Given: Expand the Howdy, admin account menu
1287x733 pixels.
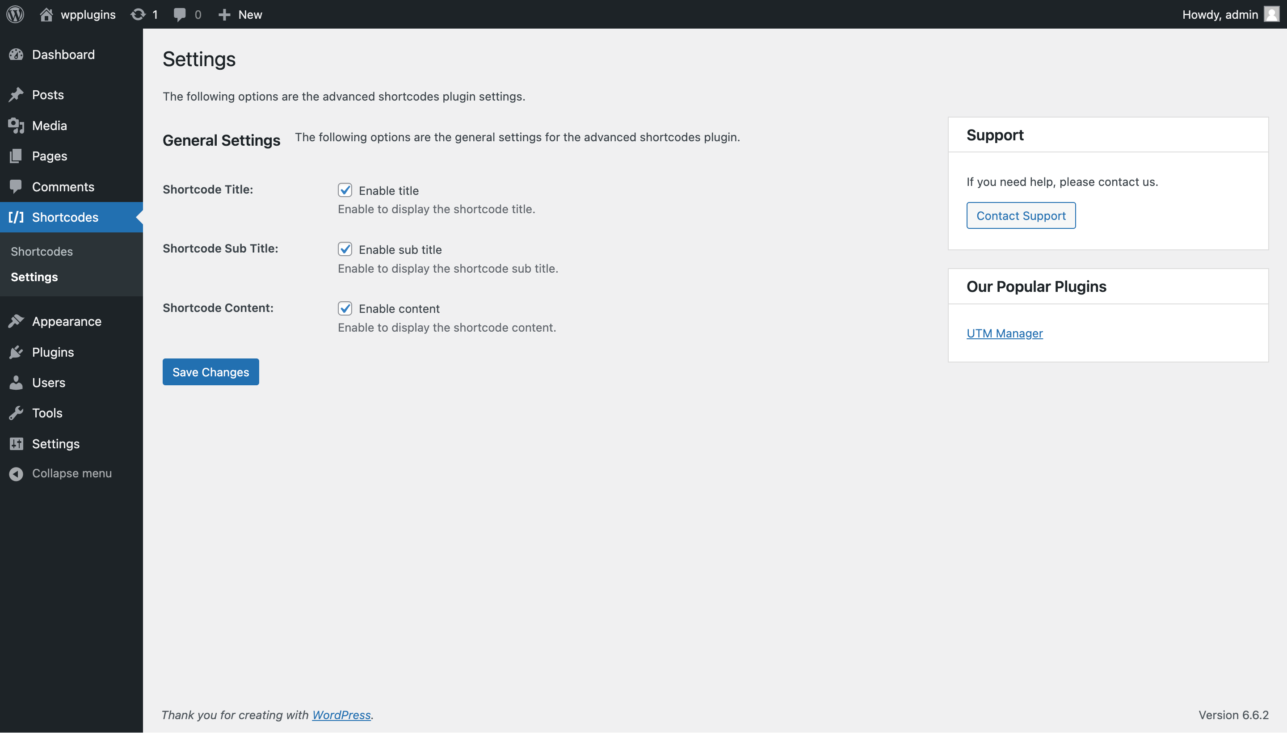Looking at the screenshot, I should click(x=1220, y=14).
